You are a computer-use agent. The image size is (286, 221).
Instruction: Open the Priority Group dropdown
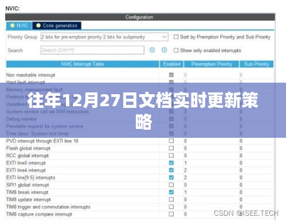(104, 37)
